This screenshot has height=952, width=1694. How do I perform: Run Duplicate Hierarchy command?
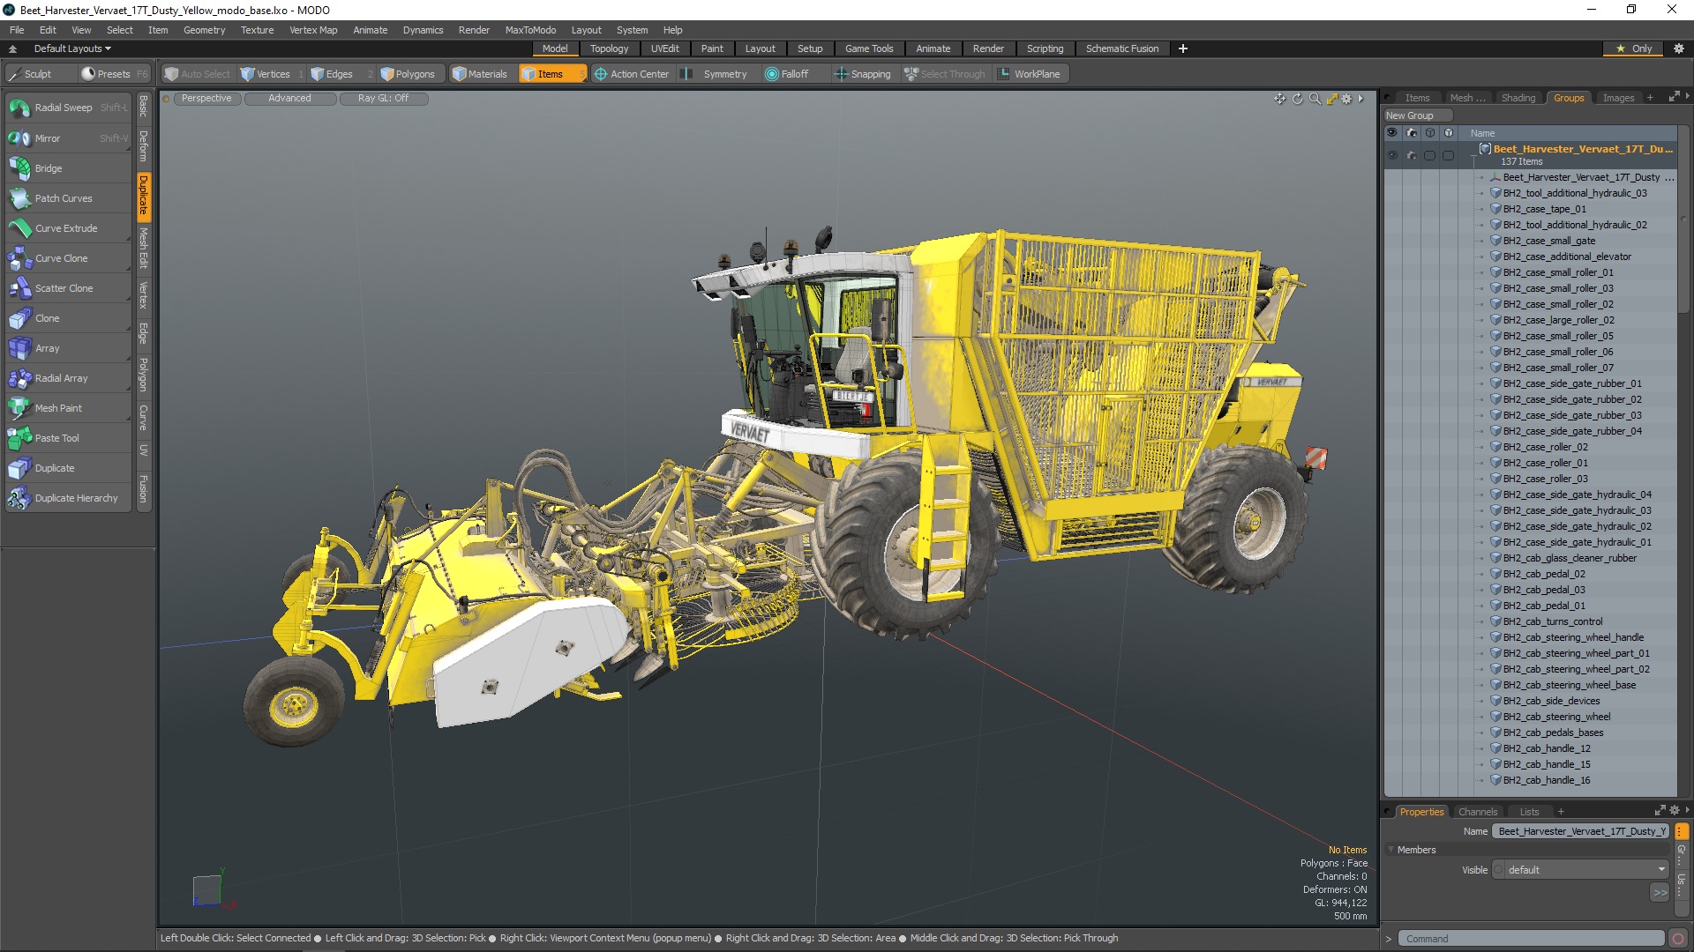tap(68, 498)
